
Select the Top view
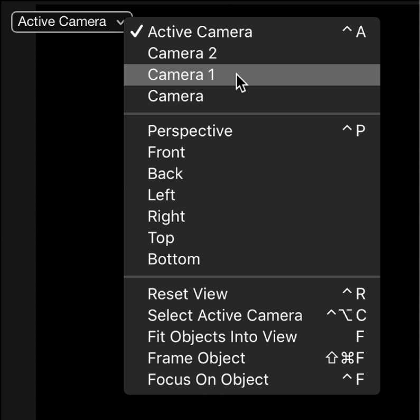click(161, 238)
